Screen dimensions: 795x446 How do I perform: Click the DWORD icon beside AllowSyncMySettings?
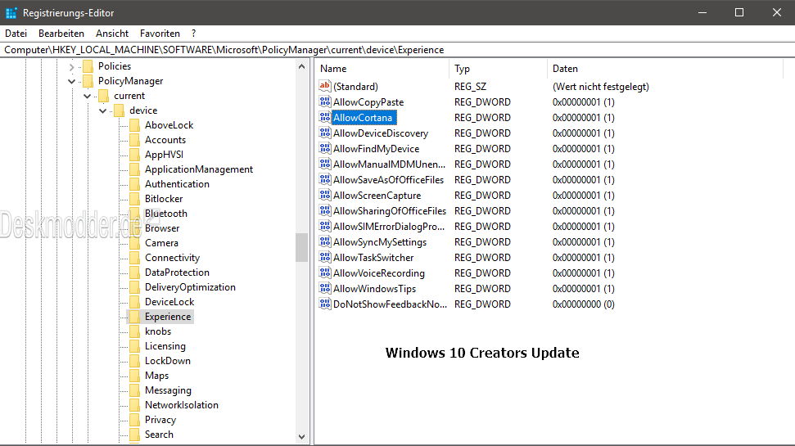[325, 241]
